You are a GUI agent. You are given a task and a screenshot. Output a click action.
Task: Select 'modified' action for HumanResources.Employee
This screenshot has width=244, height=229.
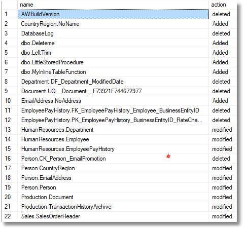point(223,139)
